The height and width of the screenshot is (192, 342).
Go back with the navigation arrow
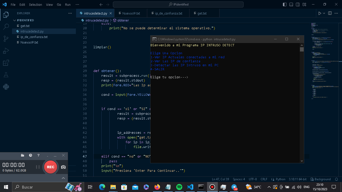point(101,4)
